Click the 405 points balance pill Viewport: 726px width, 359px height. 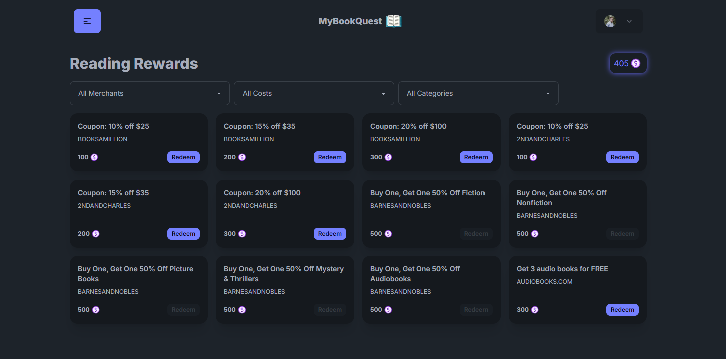tap(627, 63)
